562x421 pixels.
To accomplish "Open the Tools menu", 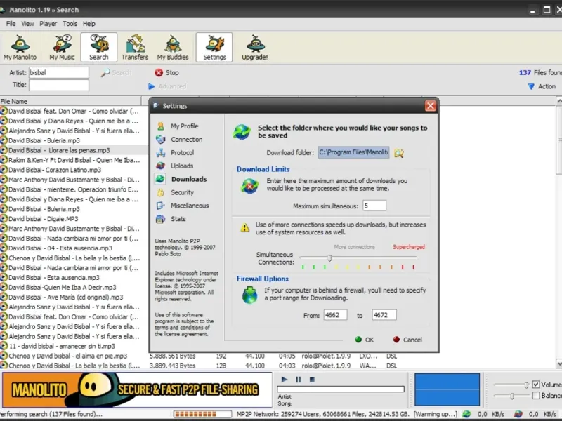I will 70,24.
